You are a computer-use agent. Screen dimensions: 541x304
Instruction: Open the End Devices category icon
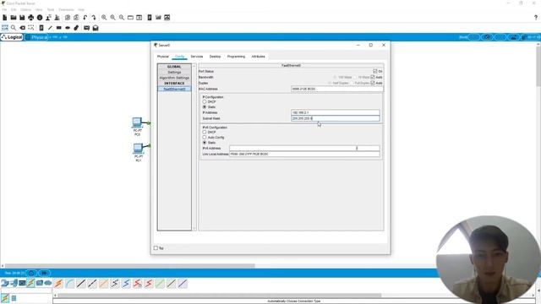click(x=14, y=283)
